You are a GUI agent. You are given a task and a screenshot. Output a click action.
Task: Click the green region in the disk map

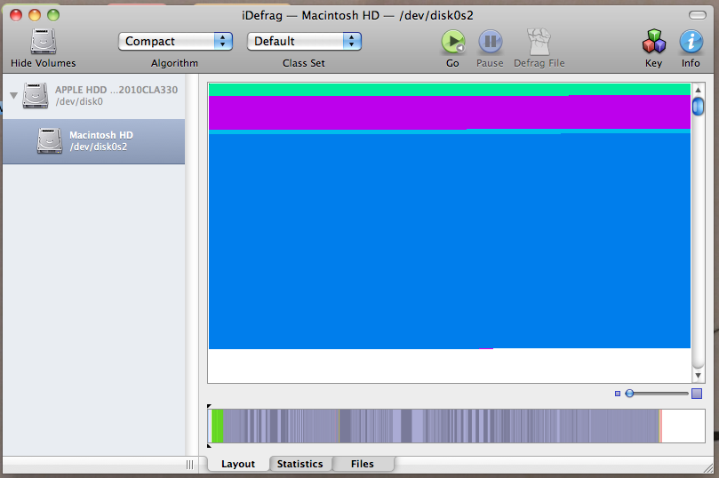coord(450,90)
